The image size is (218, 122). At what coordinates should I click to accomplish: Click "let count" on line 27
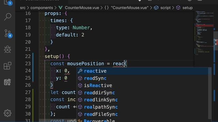(63, 93)
